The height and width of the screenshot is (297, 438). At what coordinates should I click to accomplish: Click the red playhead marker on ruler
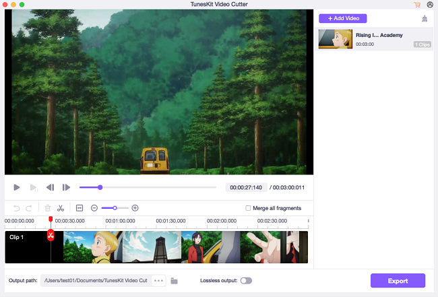click(51, 219)
